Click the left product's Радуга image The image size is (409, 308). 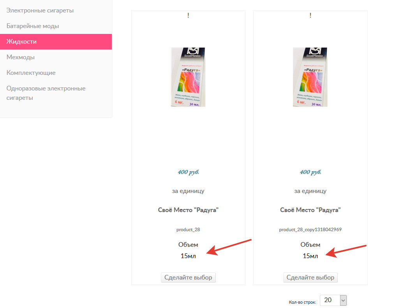click(x=188, y=77)
